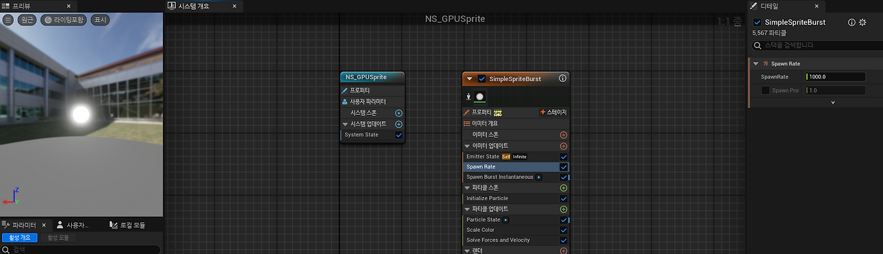Add a renderer to 렌더 group
The image size is (883, 254).
564,251
